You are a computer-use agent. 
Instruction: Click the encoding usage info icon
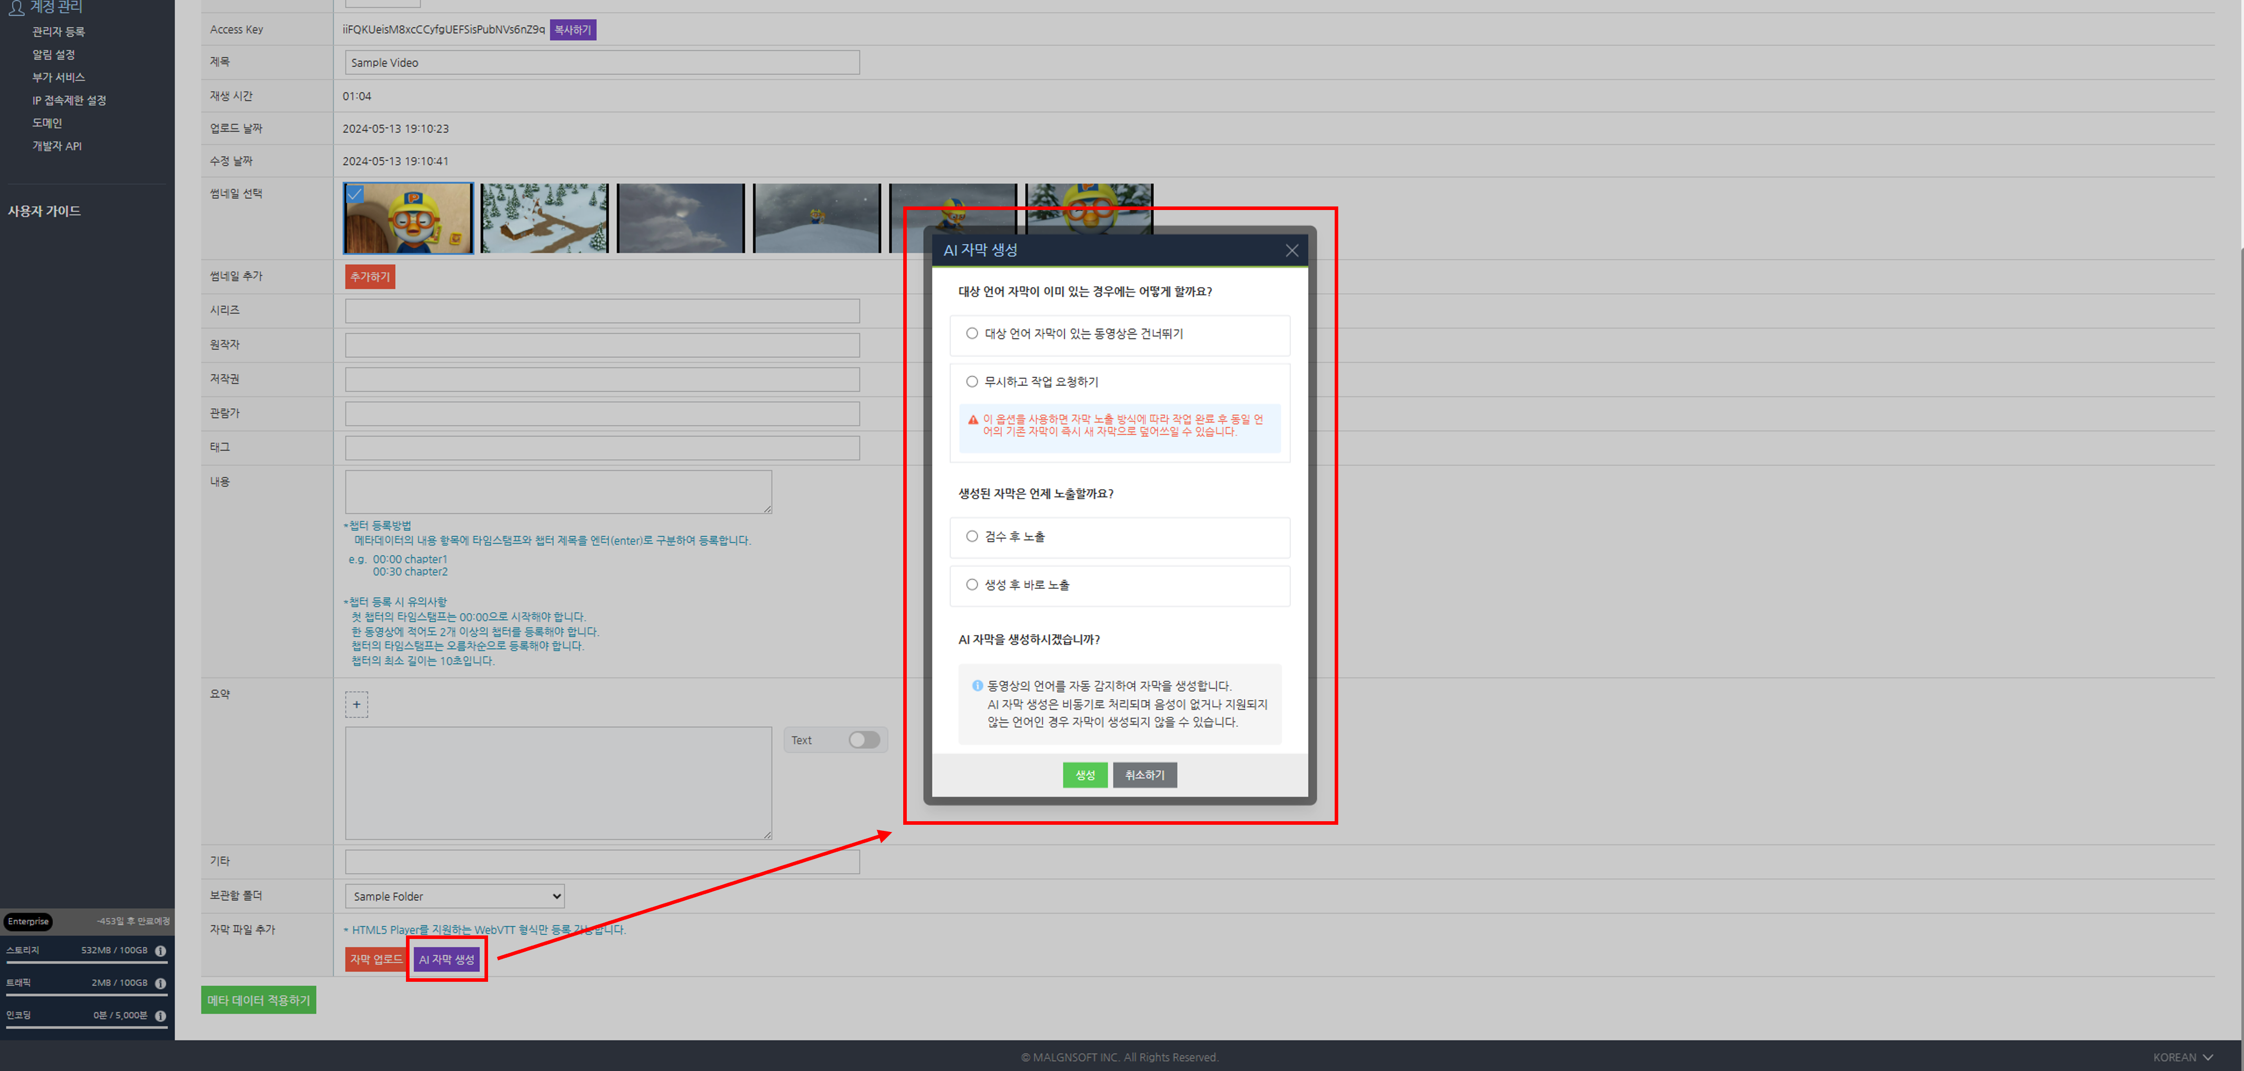tap(160, 1015)
